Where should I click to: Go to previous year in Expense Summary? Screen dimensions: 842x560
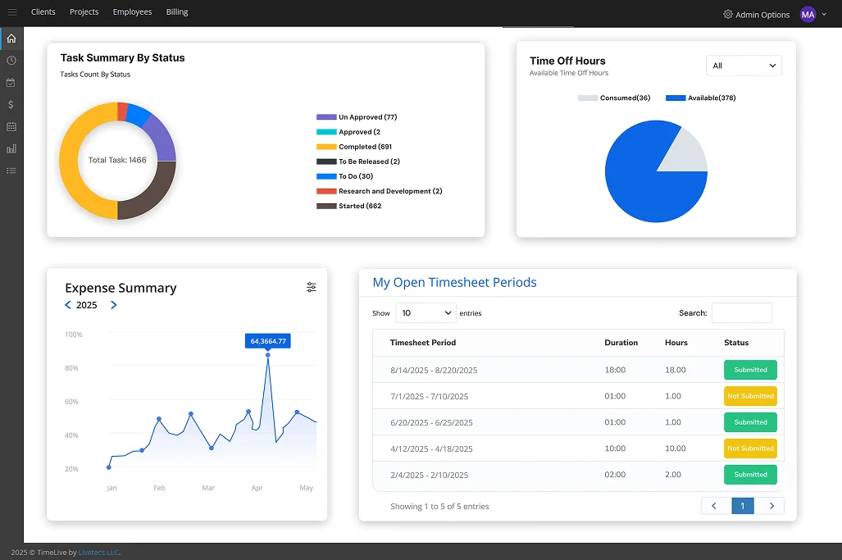click(x=68, y=305)
